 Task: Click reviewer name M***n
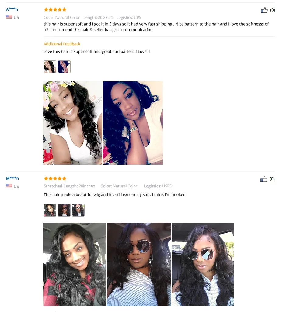(x=12, y=178)
